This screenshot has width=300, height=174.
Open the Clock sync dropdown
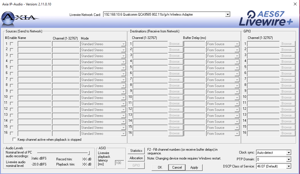[289, 153]
